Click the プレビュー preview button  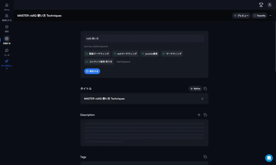click(x=241, y=16)
